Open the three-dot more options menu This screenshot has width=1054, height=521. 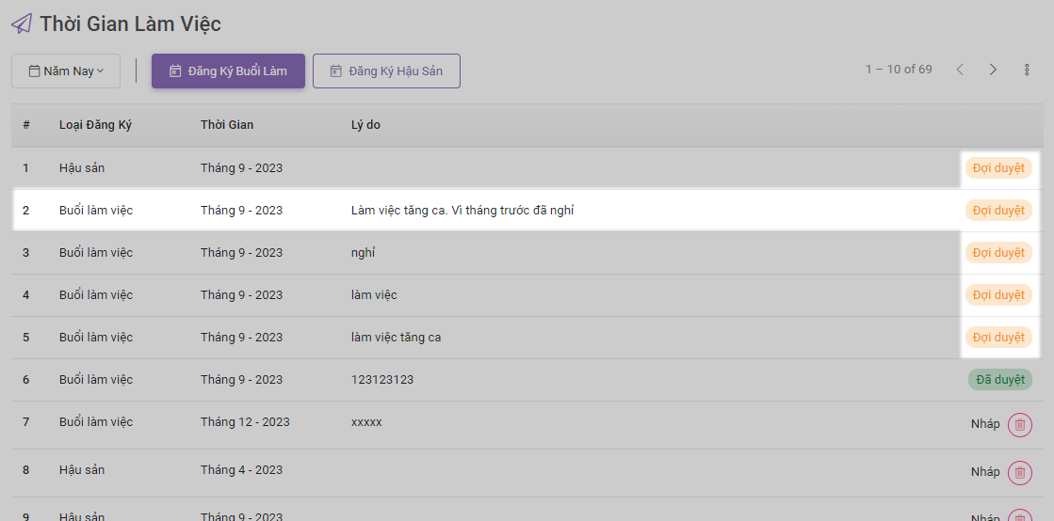pyautogui.click(x=1027, y=70)
